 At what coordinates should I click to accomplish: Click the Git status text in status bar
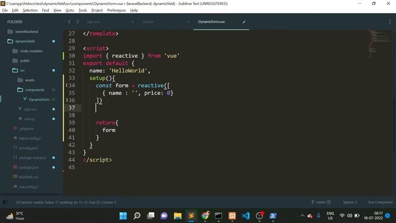[x=66, y=203]
